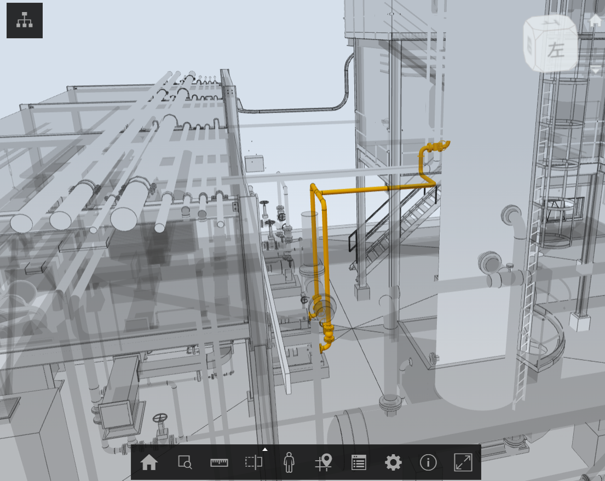Viewport: 605px width, 481px height.
Task: Open the view cube dropdown arrow
Action: pyautogui.click(x=595, y=71)
